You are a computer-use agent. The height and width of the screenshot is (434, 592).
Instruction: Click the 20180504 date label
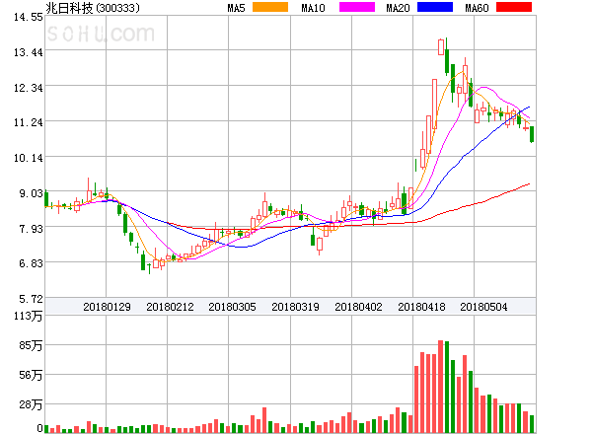click(483, 307)
